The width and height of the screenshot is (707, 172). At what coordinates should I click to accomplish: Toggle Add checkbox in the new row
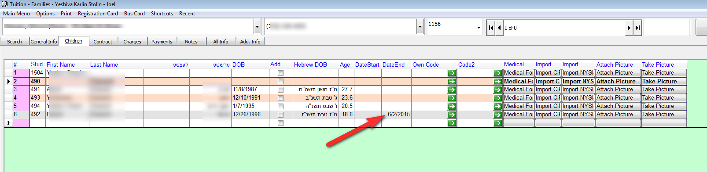(x=280, y=123)
